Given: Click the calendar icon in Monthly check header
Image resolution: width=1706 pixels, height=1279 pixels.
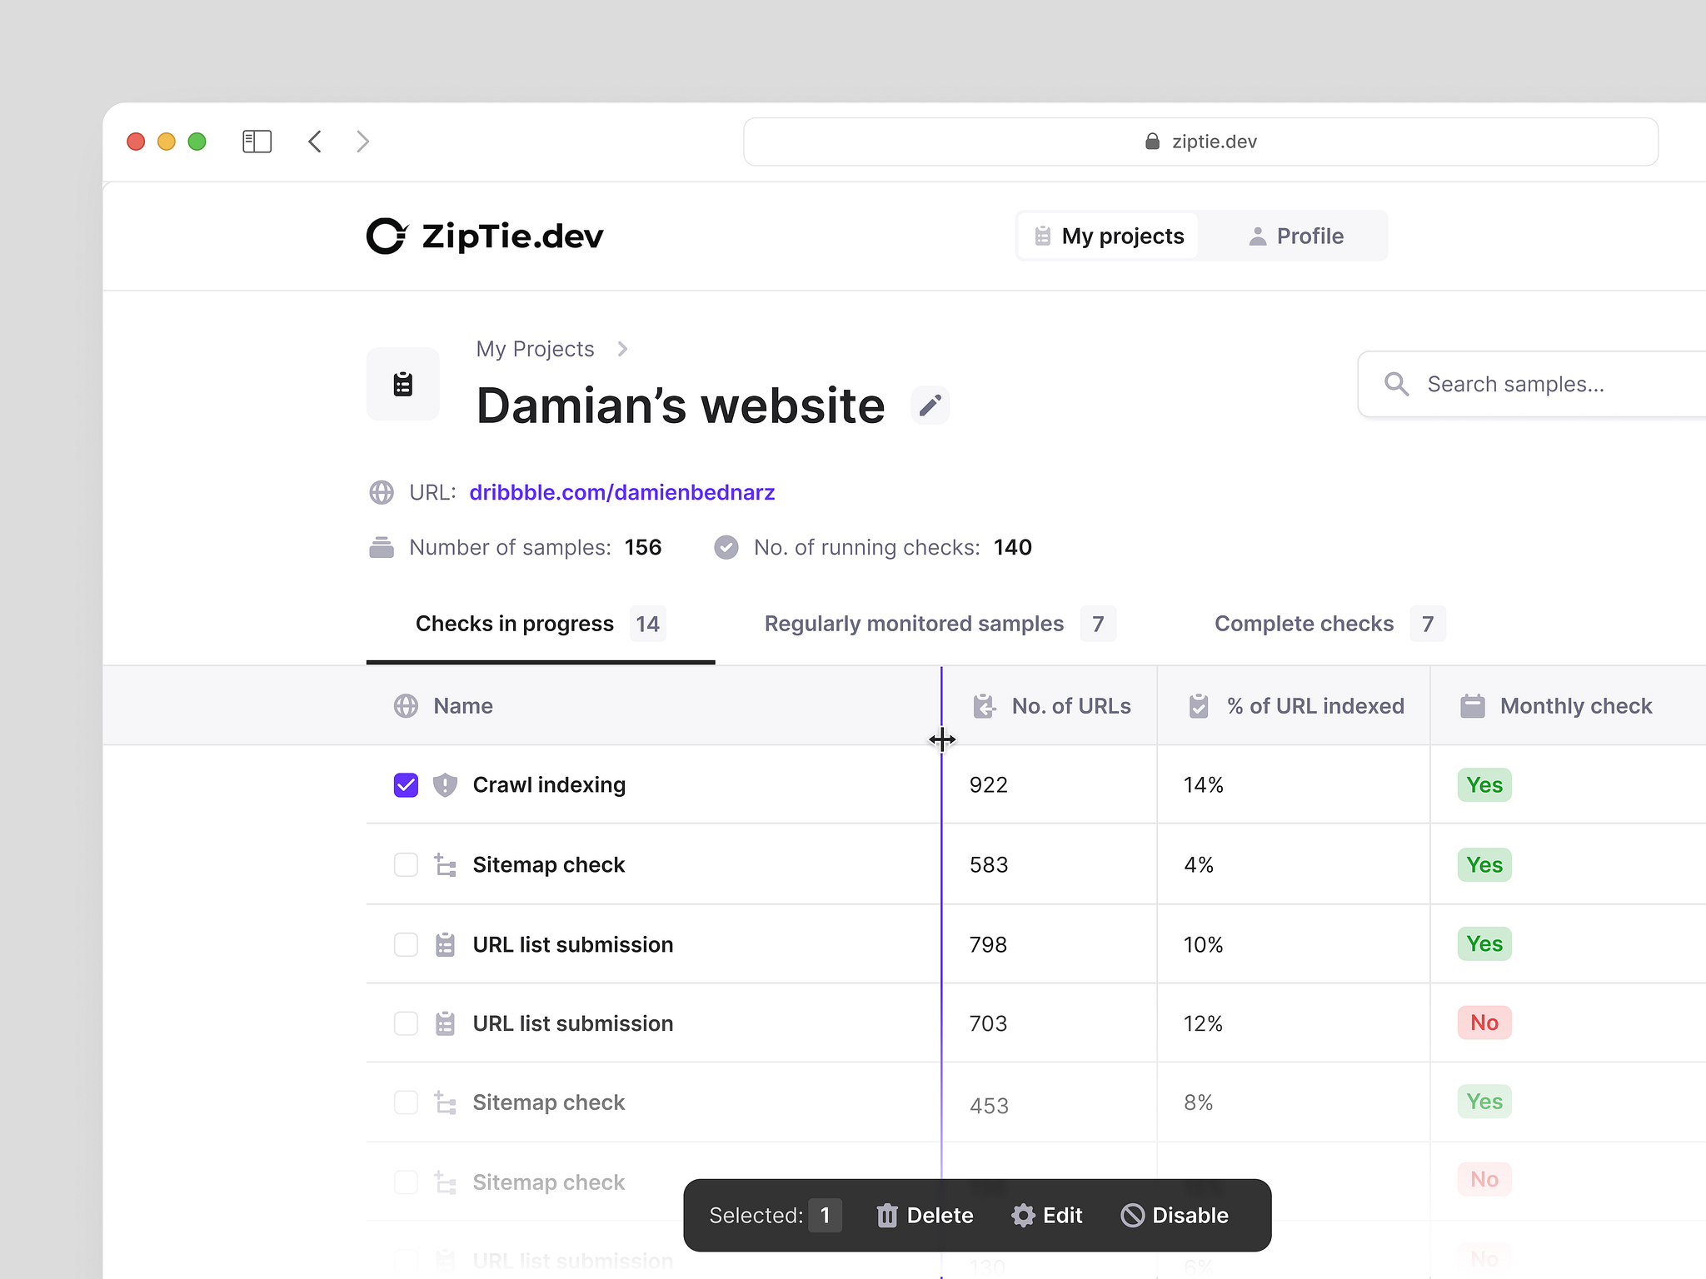Looking at the screenshot, I should pos(1473,705).
